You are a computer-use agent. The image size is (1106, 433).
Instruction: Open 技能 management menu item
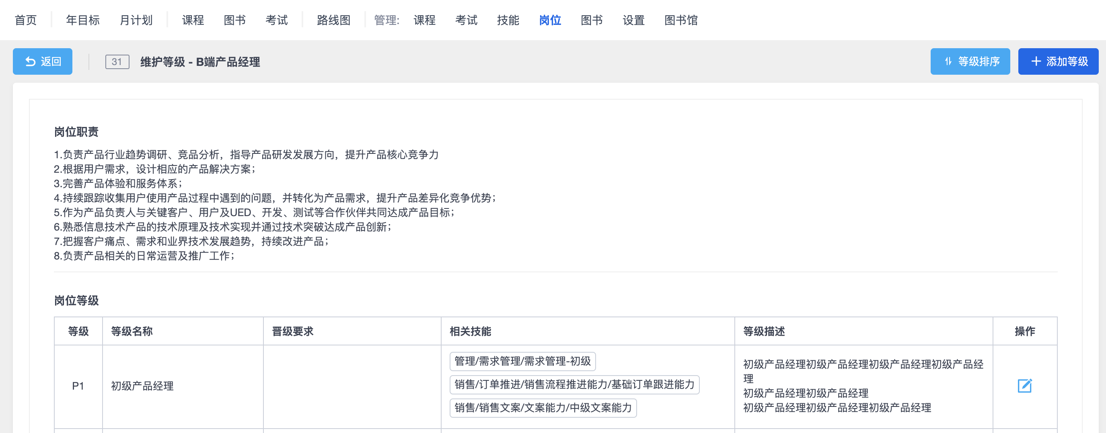tap(508, 20)
